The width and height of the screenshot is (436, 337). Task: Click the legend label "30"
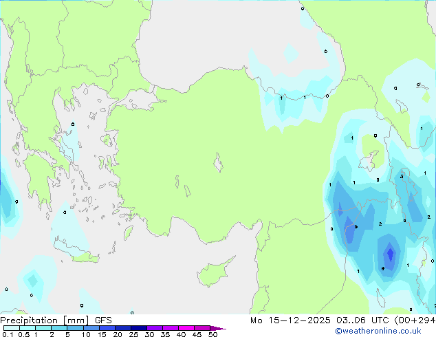(149, 334)
